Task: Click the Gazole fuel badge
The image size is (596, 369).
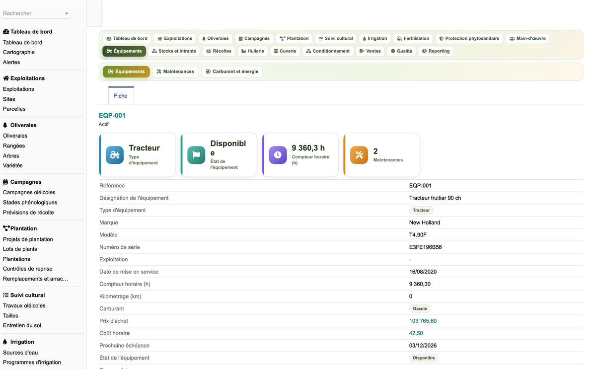Action: click(420, 308)
